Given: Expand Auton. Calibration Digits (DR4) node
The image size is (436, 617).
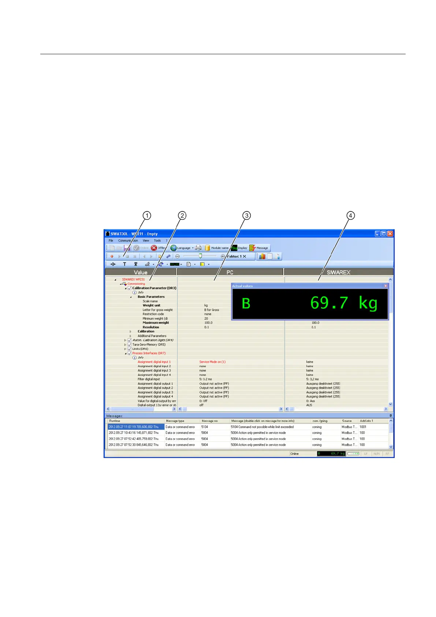Looking at the screenshot, I should pyautogui.click(x=125, y=340).
